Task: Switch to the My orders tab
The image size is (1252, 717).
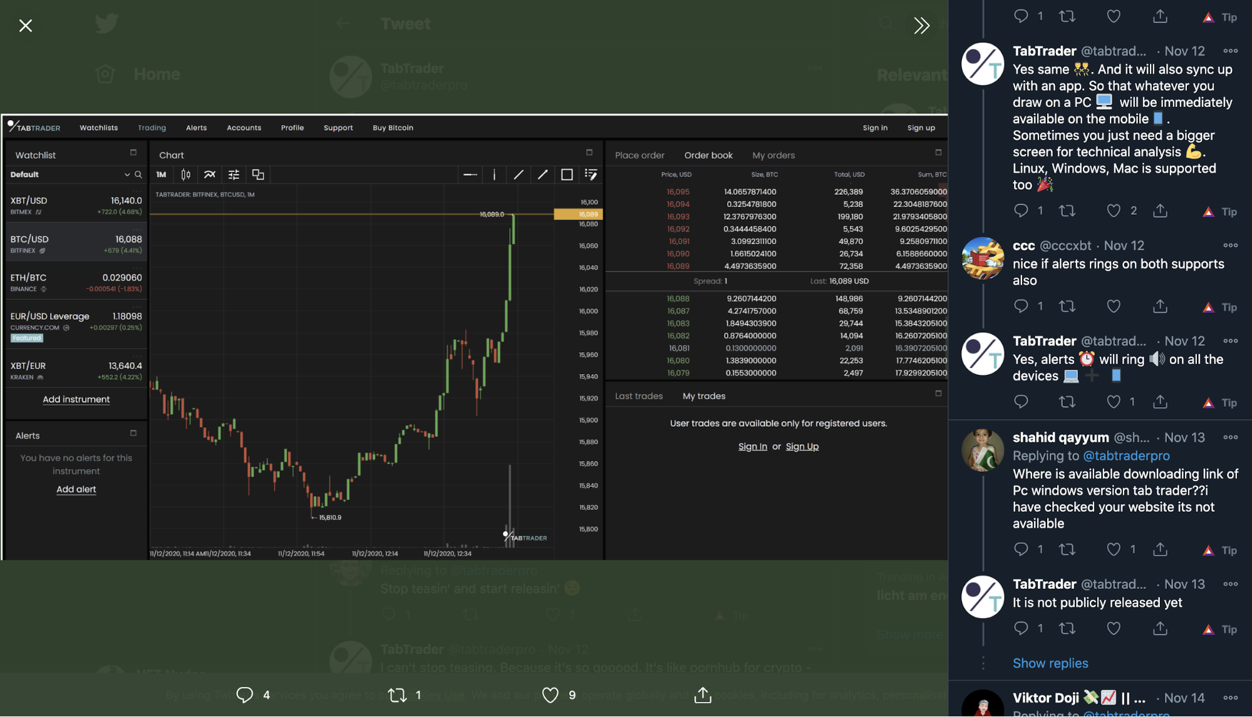Action: tap(773, 155)
